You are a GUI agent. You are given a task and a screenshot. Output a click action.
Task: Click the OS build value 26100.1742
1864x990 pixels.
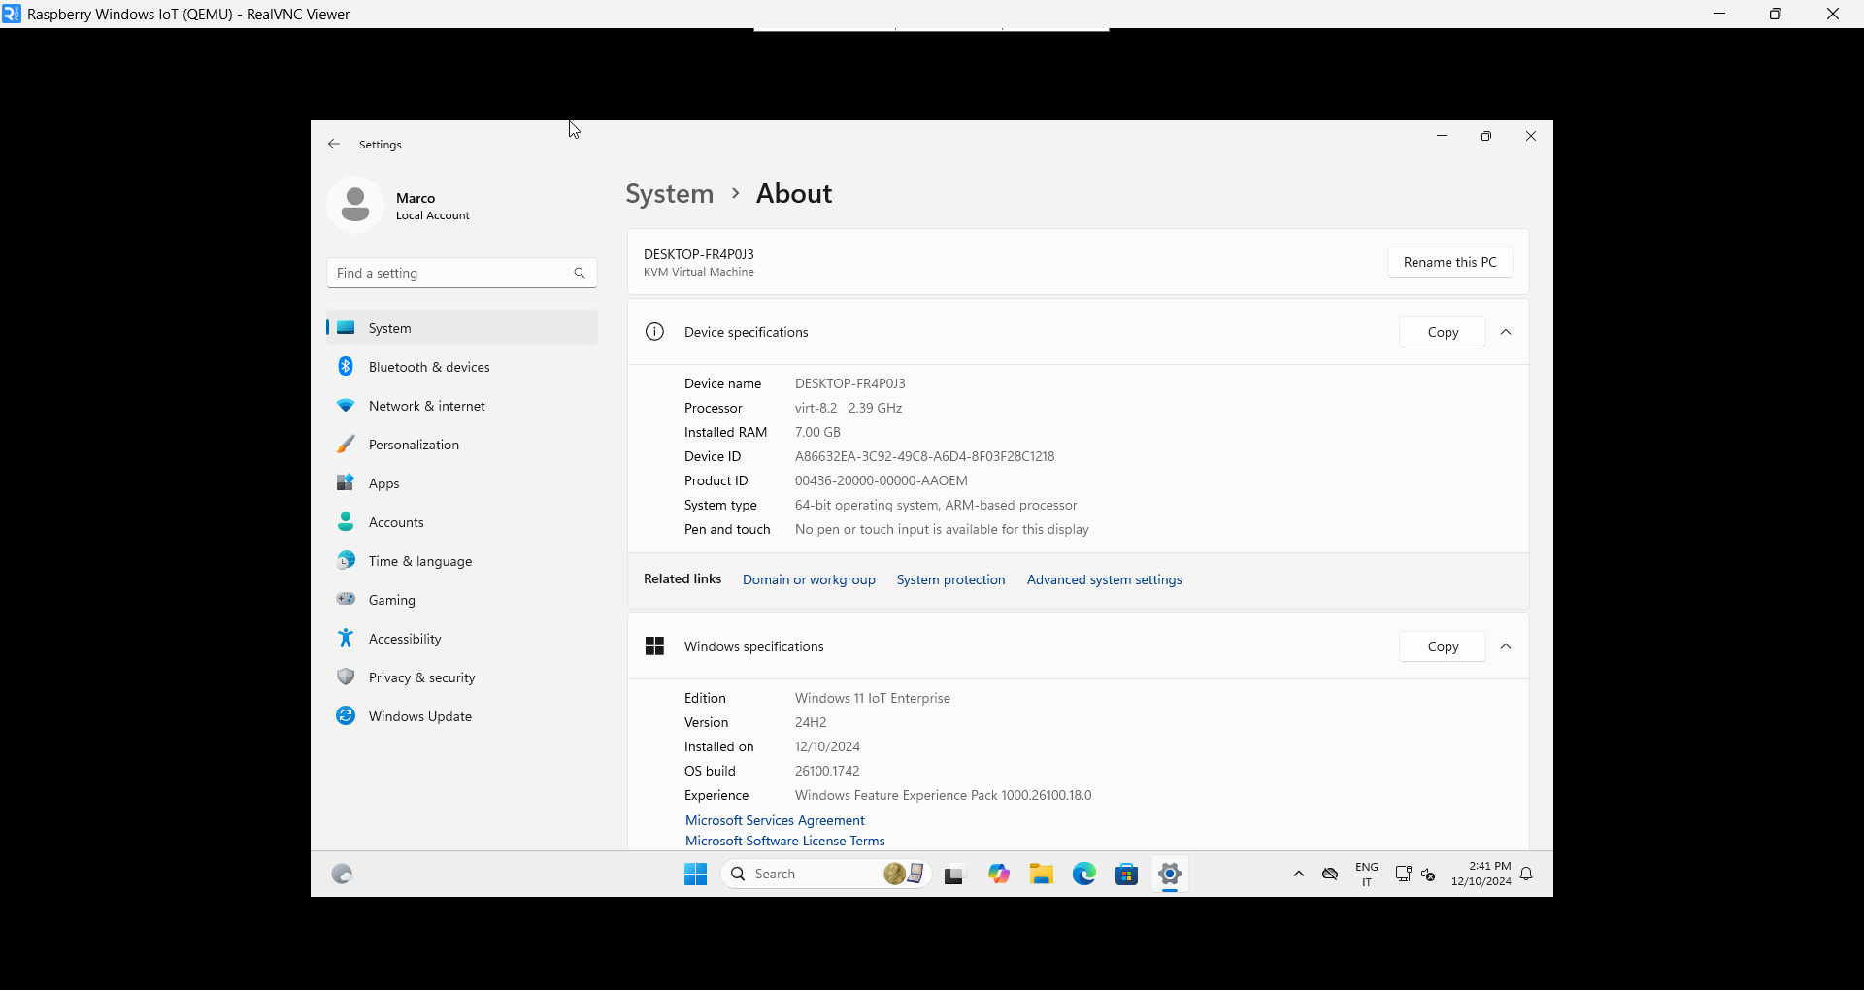click(827, 771)
